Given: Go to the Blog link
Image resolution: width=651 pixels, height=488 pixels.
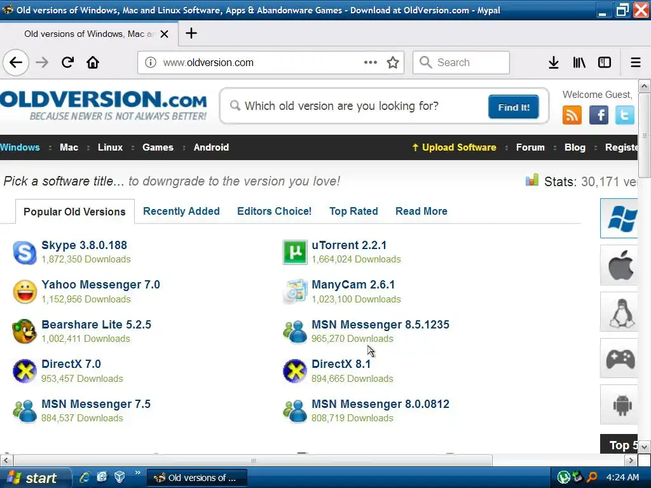Looking at the screenshot, I should click(575, 147).
